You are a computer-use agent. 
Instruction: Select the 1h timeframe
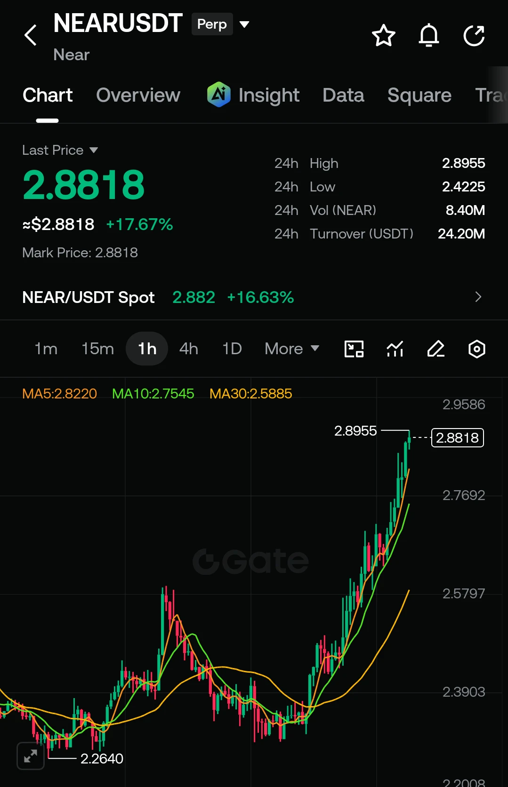[147, 349]
